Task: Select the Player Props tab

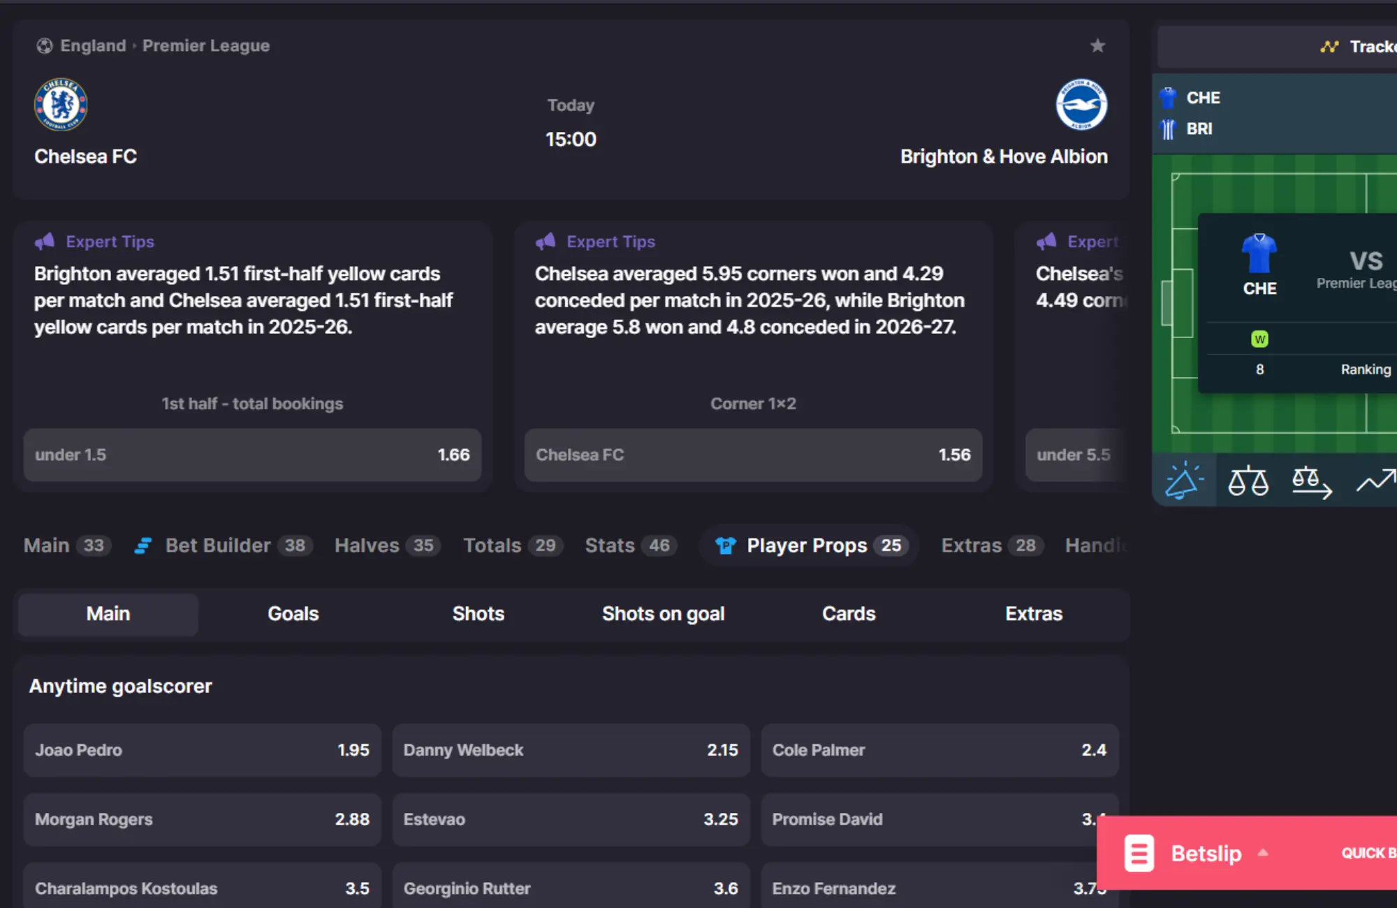Action: [x=810, y=545]
